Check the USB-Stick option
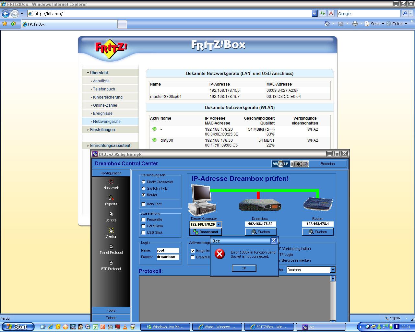Viewport: 415px width, 332px height. click(144, 232)
